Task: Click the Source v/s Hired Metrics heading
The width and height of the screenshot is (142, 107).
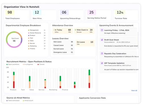Action: [x=18, y=98]
